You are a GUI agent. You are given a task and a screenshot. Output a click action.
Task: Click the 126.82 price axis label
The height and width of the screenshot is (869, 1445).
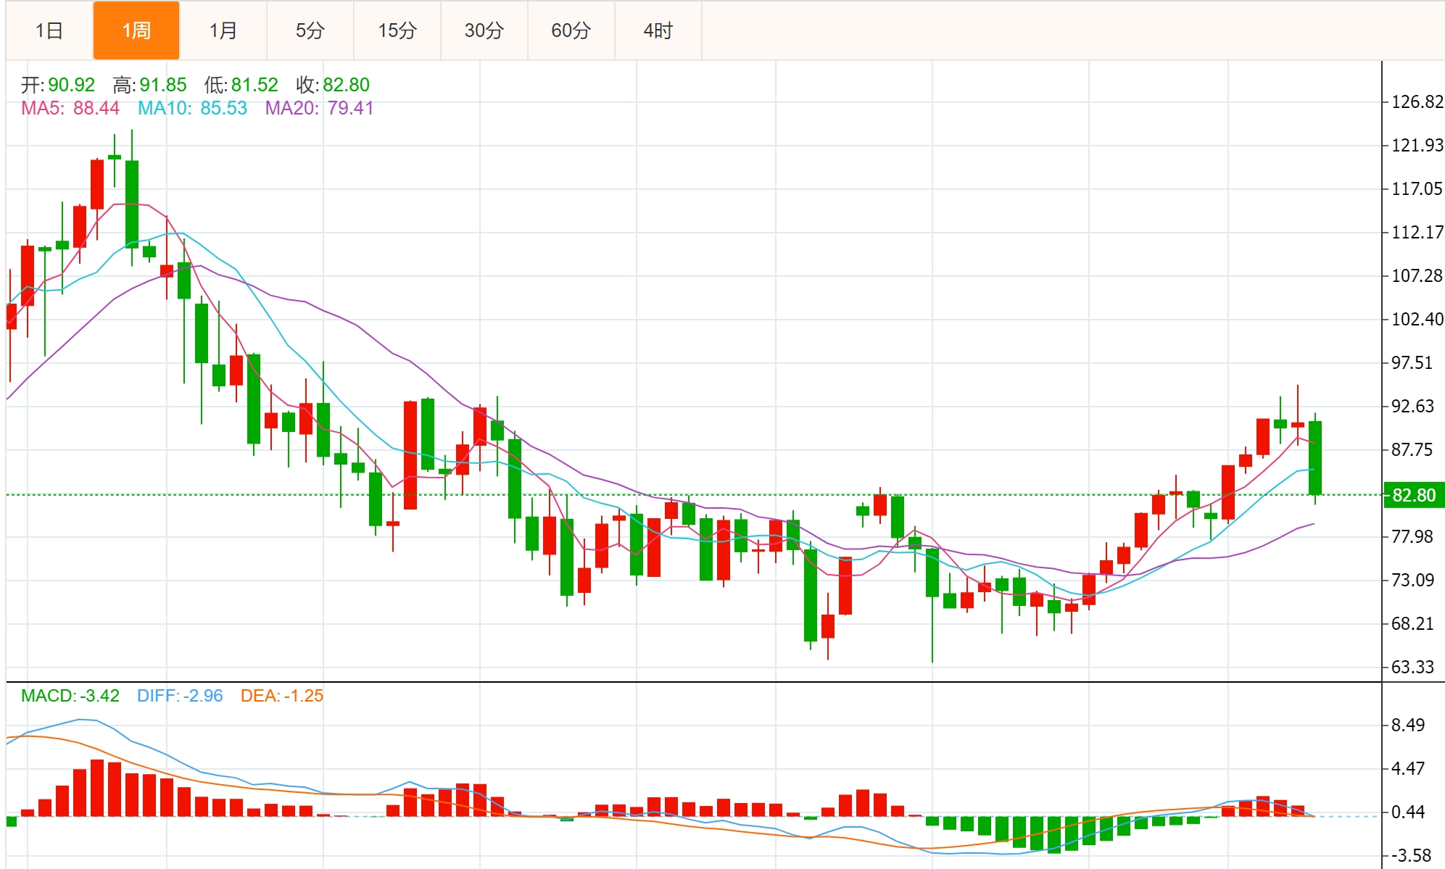[x=1417, y=102]
